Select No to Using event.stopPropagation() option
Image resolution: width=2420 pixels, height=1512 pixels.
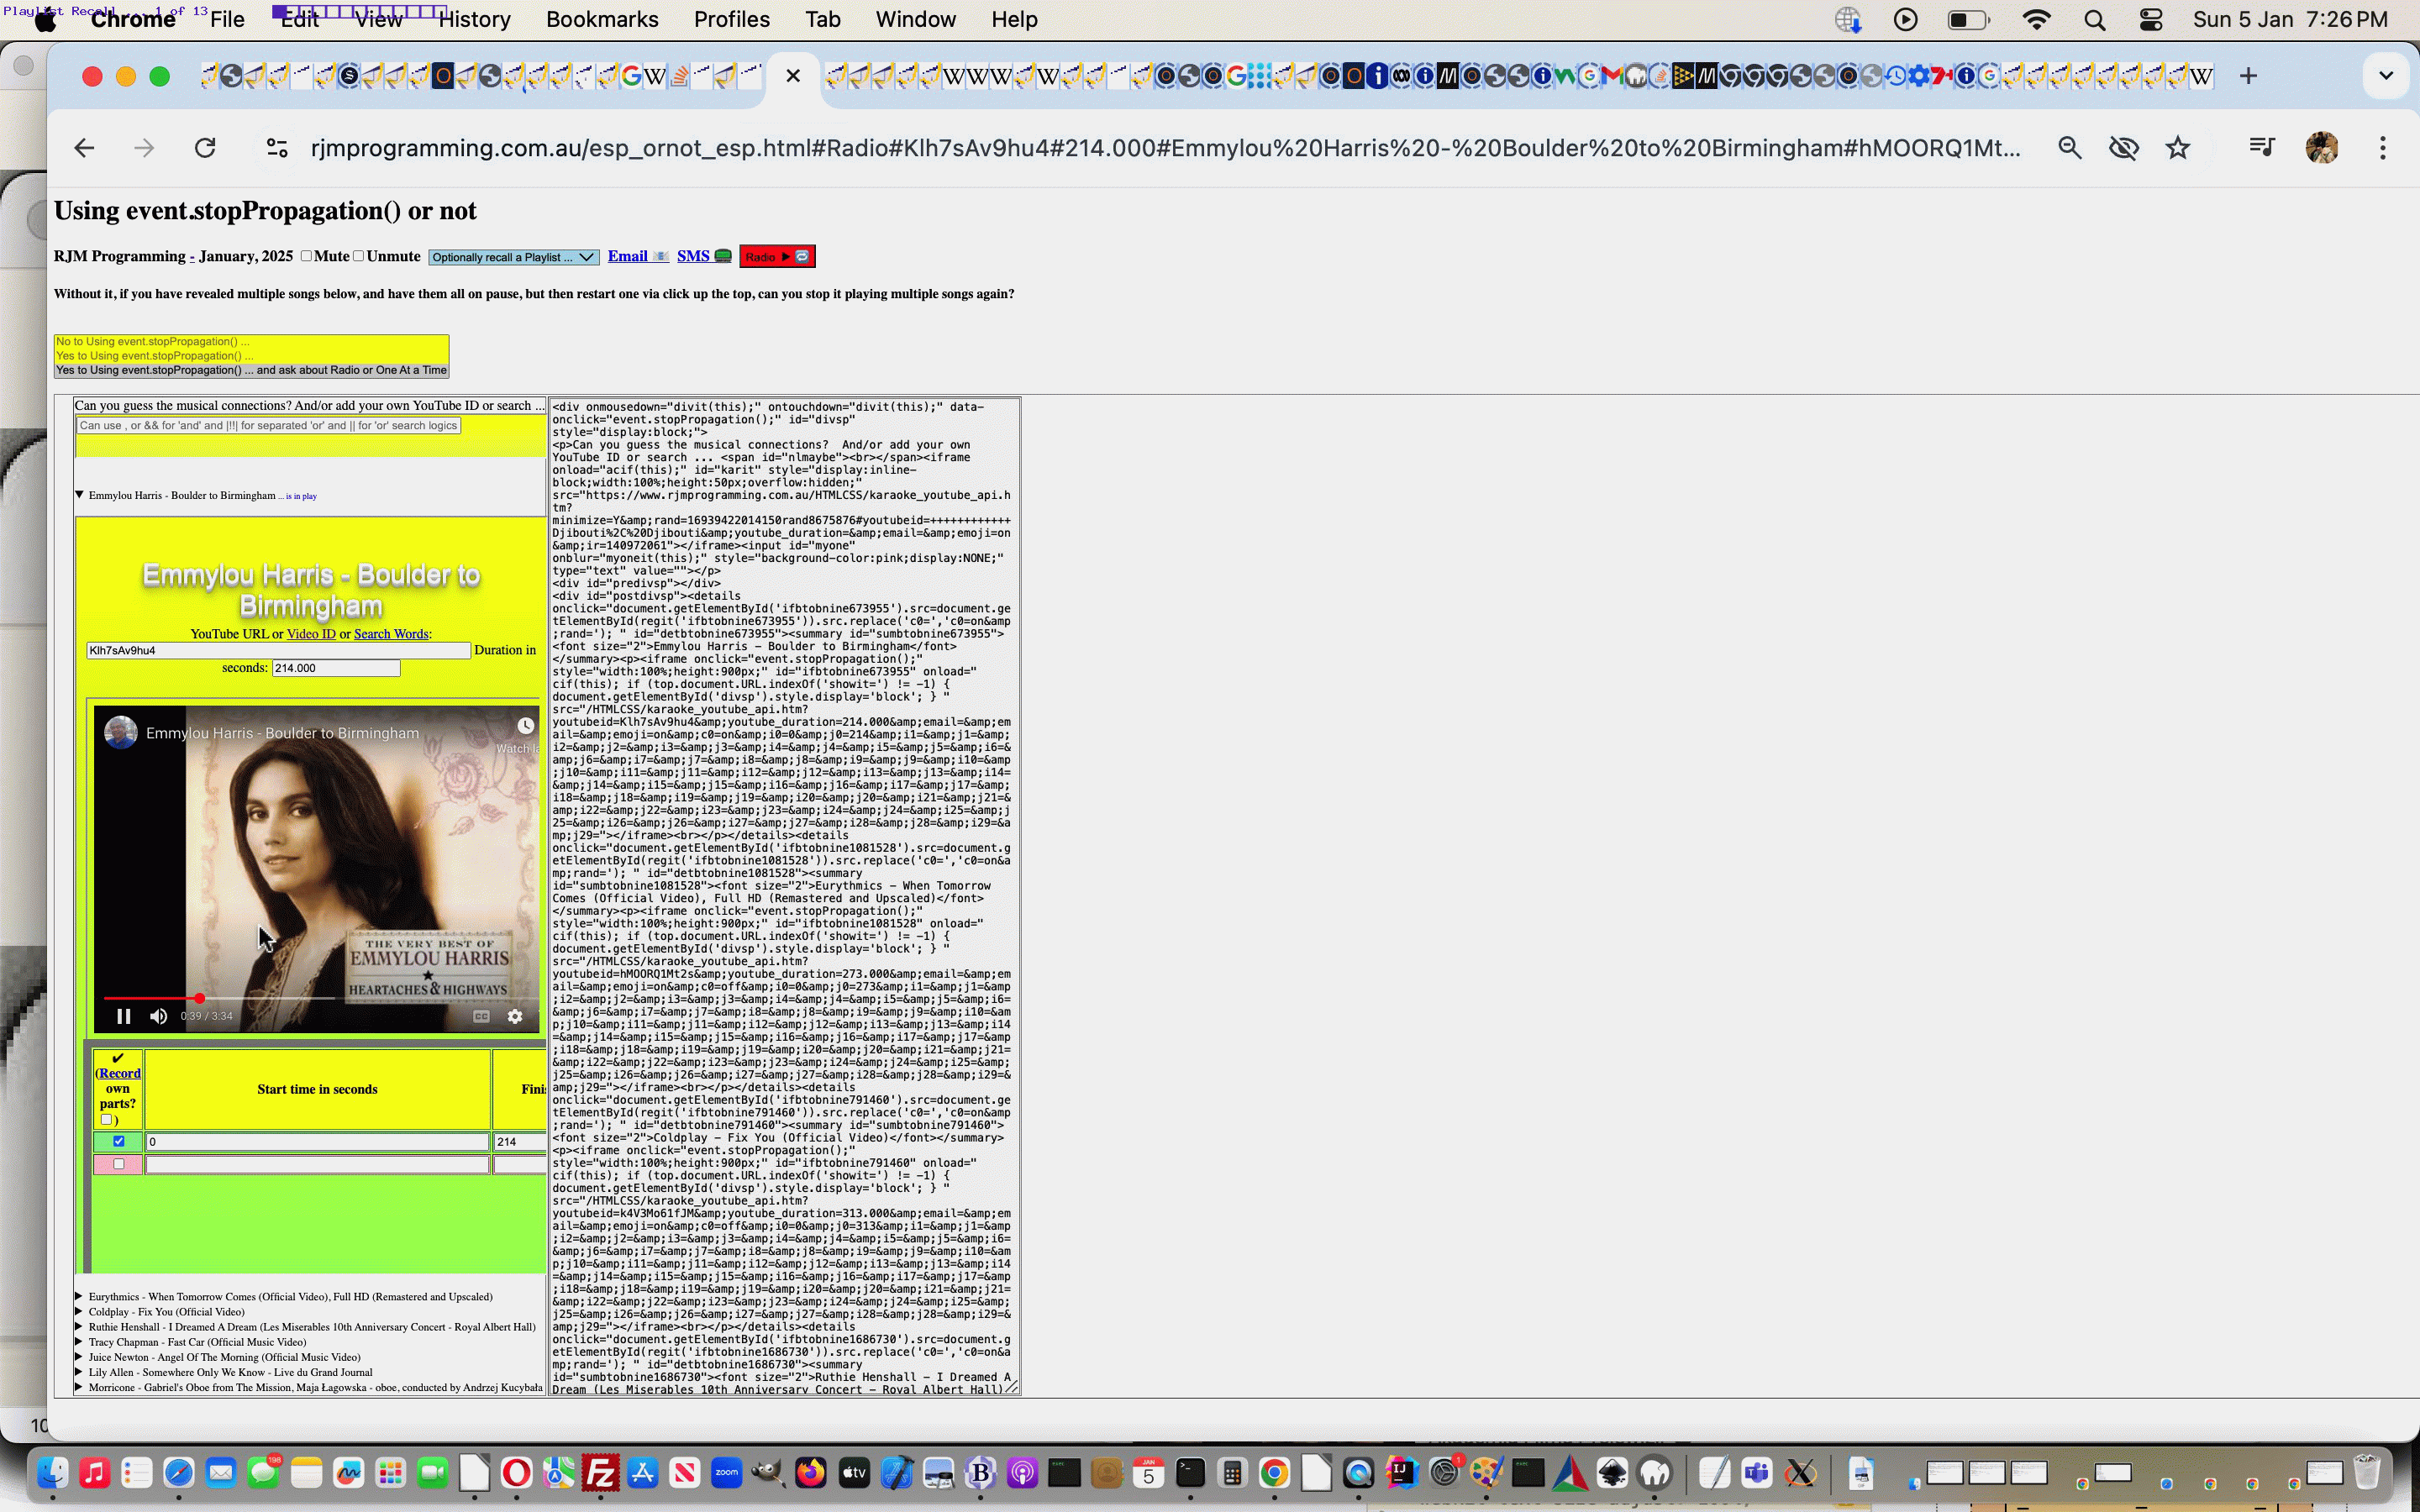pyautogui.click(x=251, y=342)
